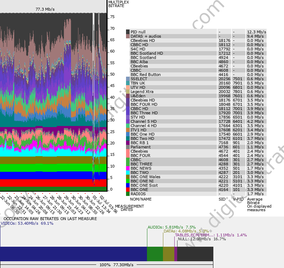The image size is (284, 268).
Task: Click the 12.3 Mb/s average bitrate
Action: click(256, 32)
